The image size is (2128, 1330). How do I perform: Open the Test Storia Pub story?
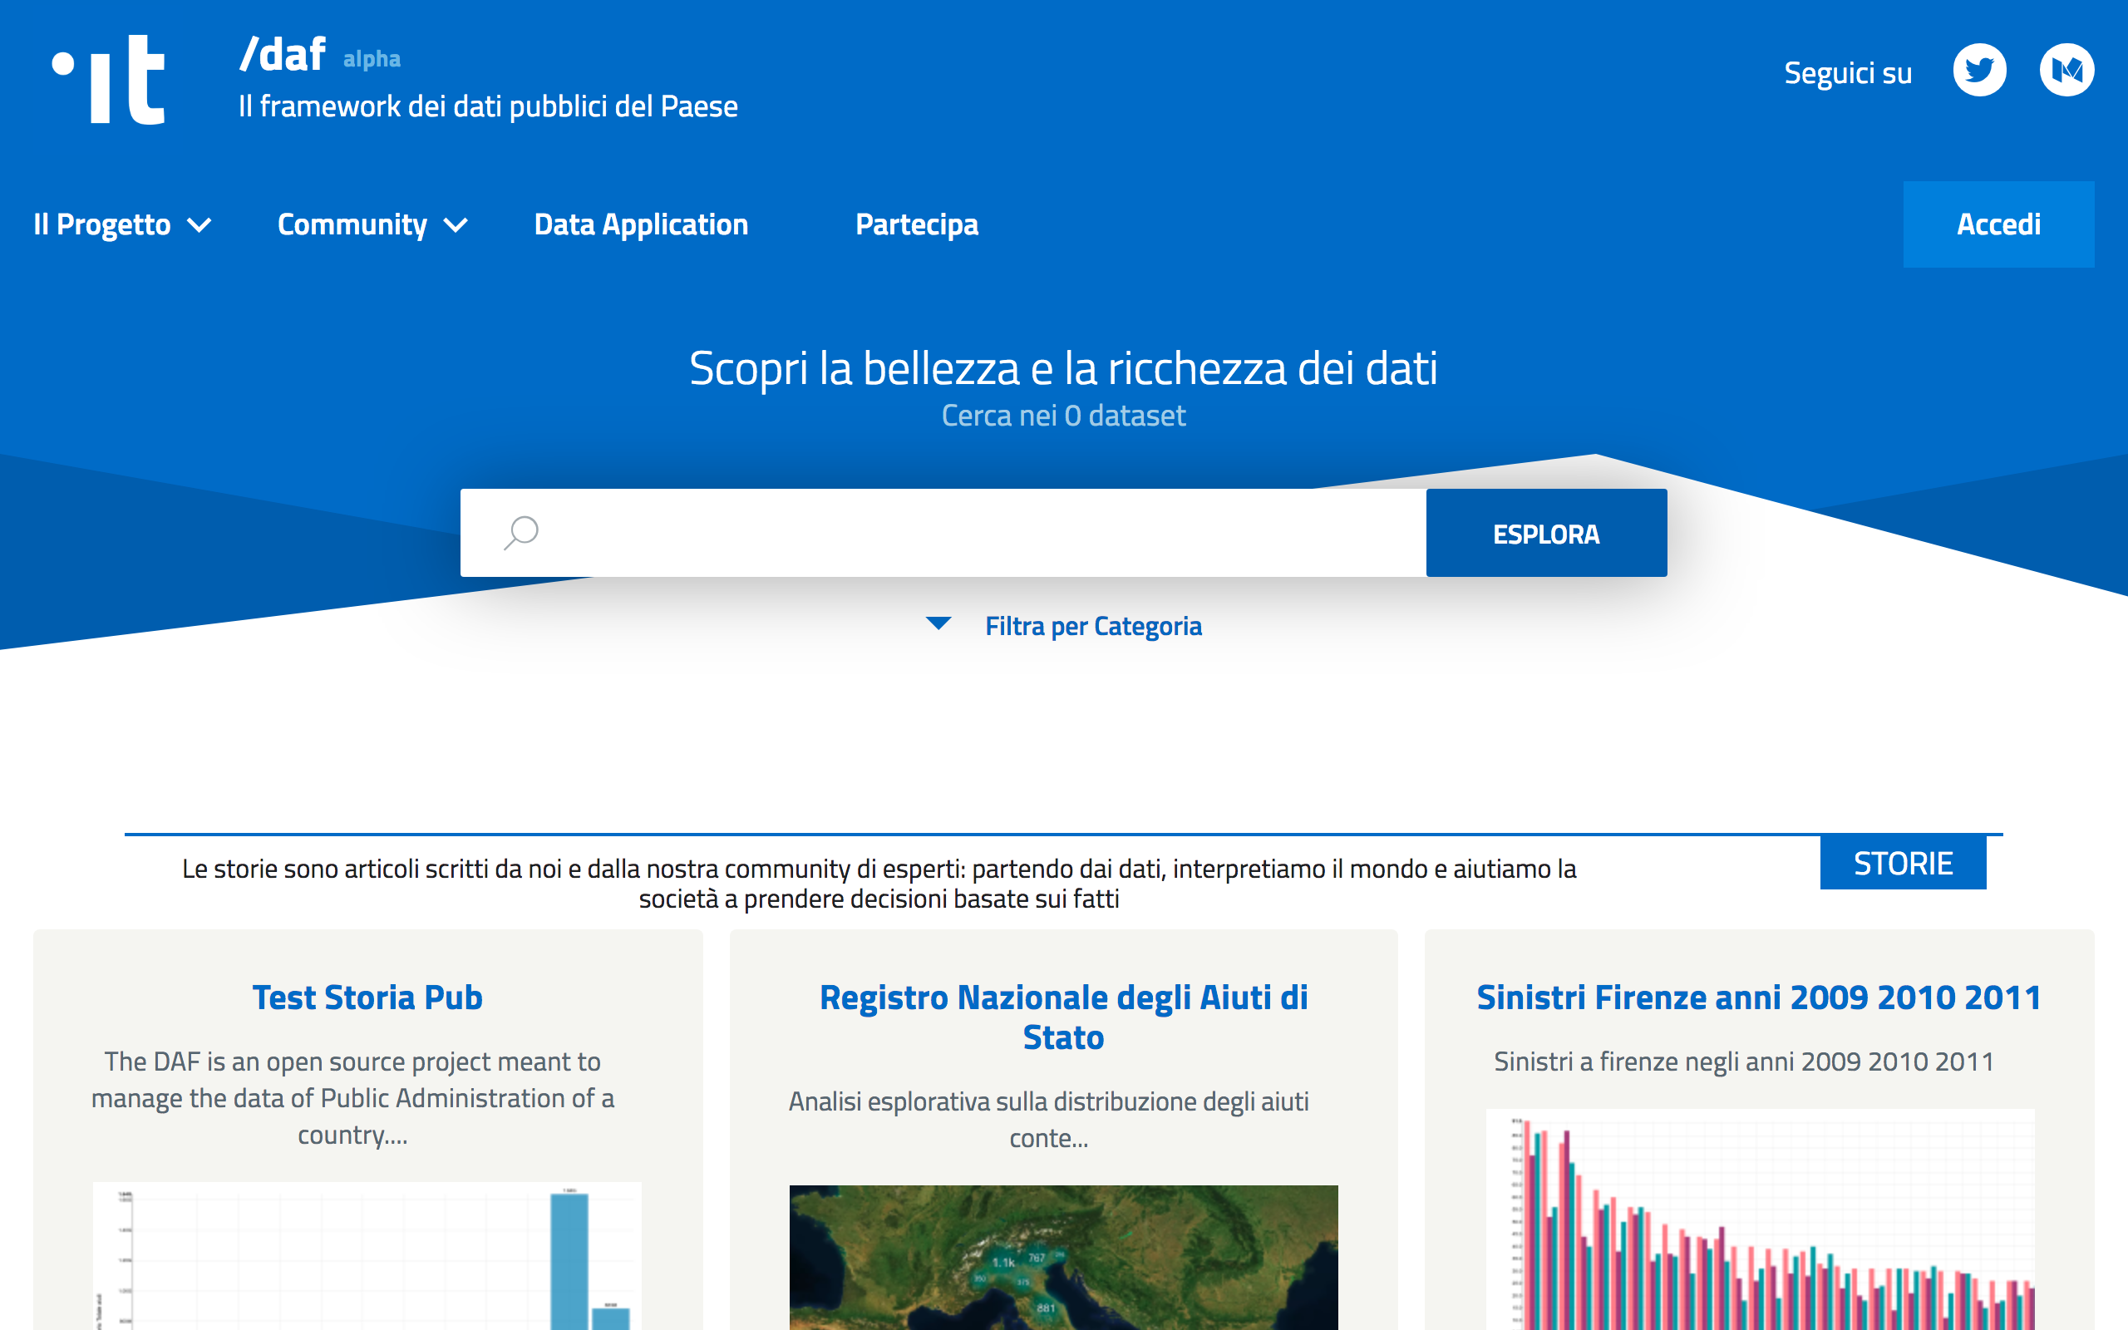[x=367, y=997]
